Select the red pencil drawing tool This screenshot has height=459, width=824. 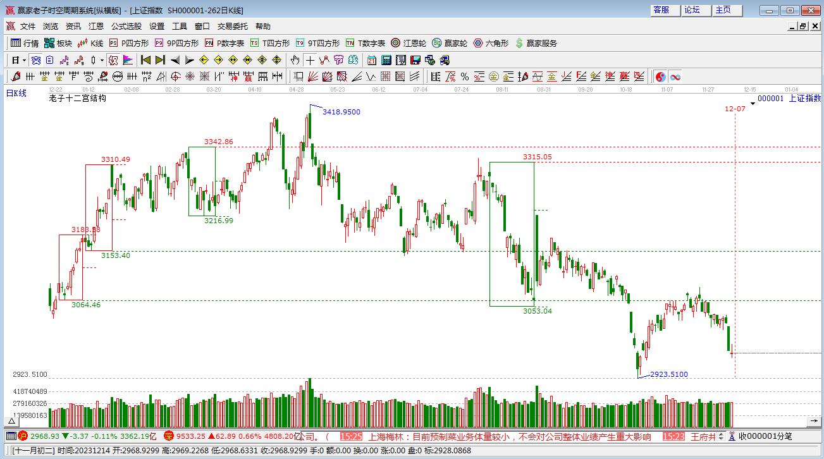16,76
